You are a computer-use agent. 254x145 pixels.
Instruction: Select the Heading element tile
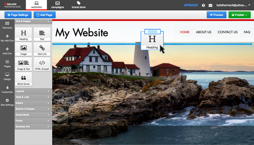(x=24, y=34)
